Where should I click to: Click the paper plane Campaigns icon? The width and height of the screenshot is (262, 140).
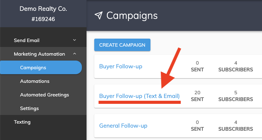pos(99,15)
